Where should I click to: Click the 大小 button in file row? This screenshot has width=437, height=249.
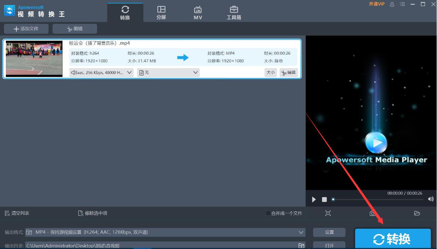pyautogui.click(x=271, y=73)
